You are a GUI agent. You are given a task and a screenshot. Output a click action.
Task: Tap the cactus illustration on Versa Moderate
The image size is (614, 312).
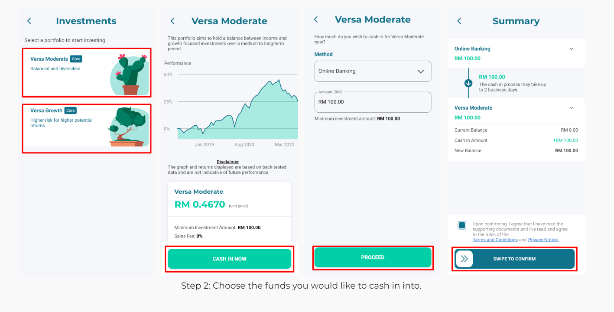tap(129, 74)
